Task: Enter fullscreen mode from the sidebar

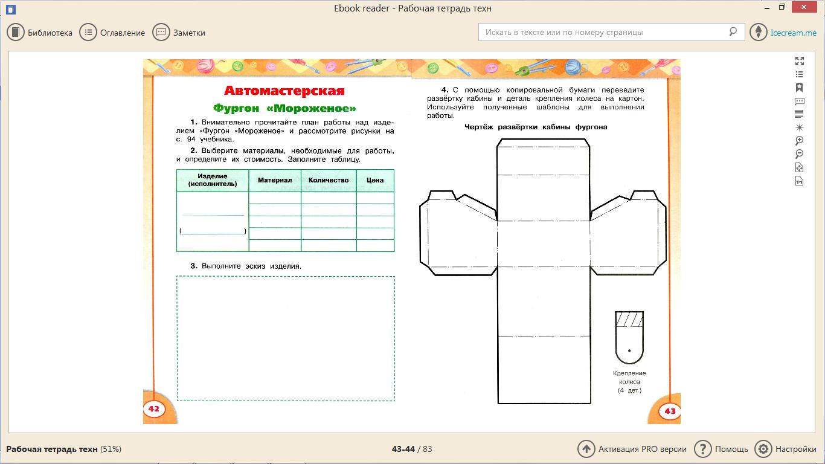Action: [800, 61]
